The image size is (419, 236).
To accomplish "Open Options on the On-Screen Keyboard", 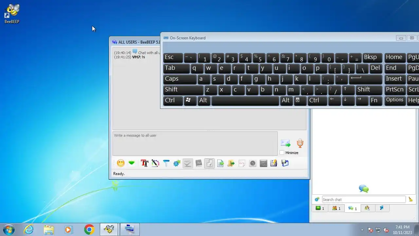I will pos(395,101).
